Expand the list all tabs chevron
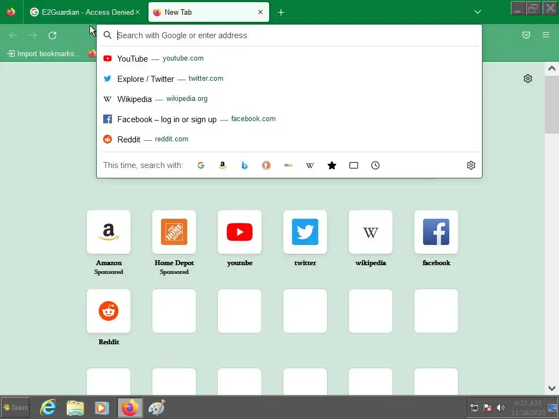Viewport: 559px width, 419px height. (478, 12)
